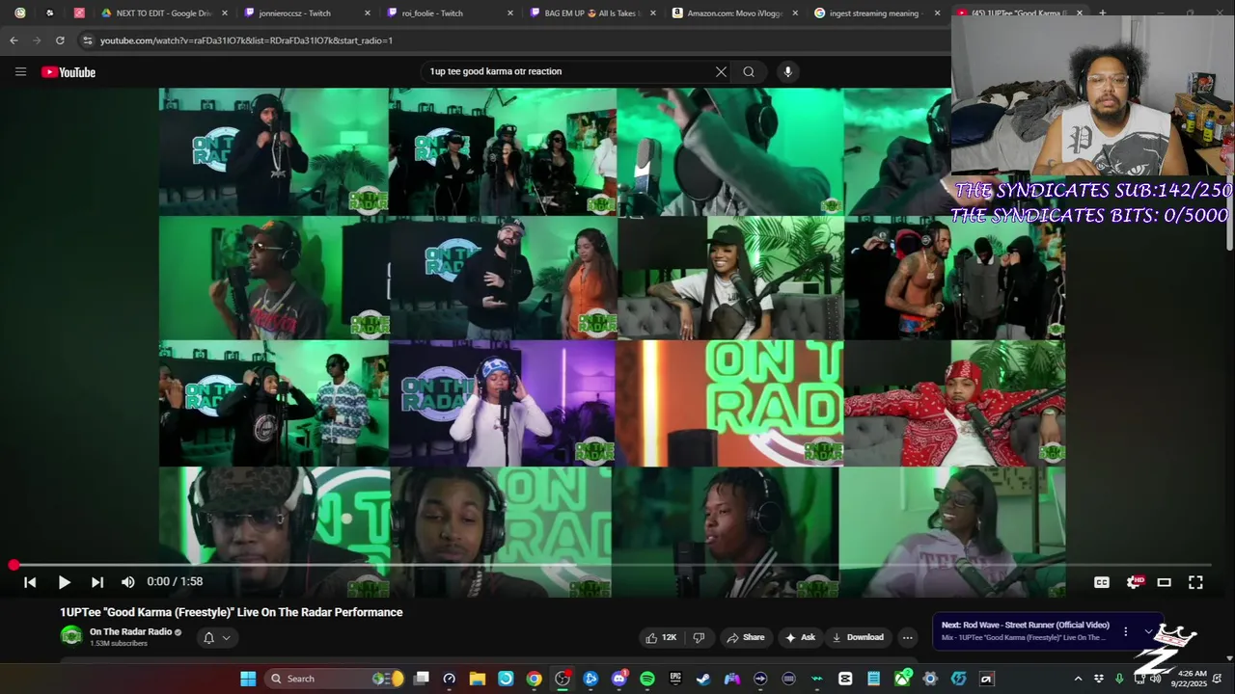Screen dimensions: 1235x694
Task: Enter full screen mode
Action: pyautogui.click(x=1195, y=582)
